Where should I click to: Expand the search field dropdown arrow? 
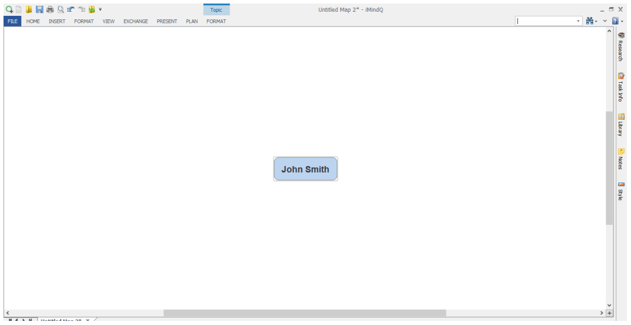click(579, 21)
